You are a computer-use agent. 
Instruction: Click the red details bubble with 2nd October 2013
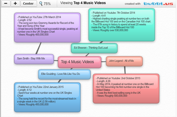coord(126,88)
